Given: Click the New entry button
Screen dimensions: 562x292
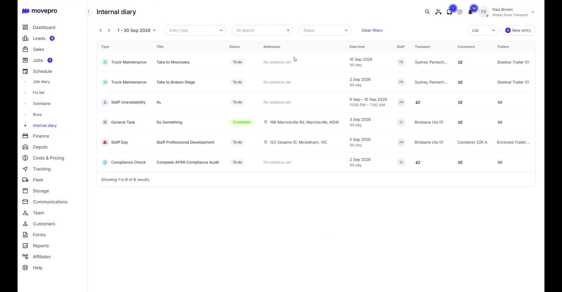Looking at the screenshot, I should [518, 30].
